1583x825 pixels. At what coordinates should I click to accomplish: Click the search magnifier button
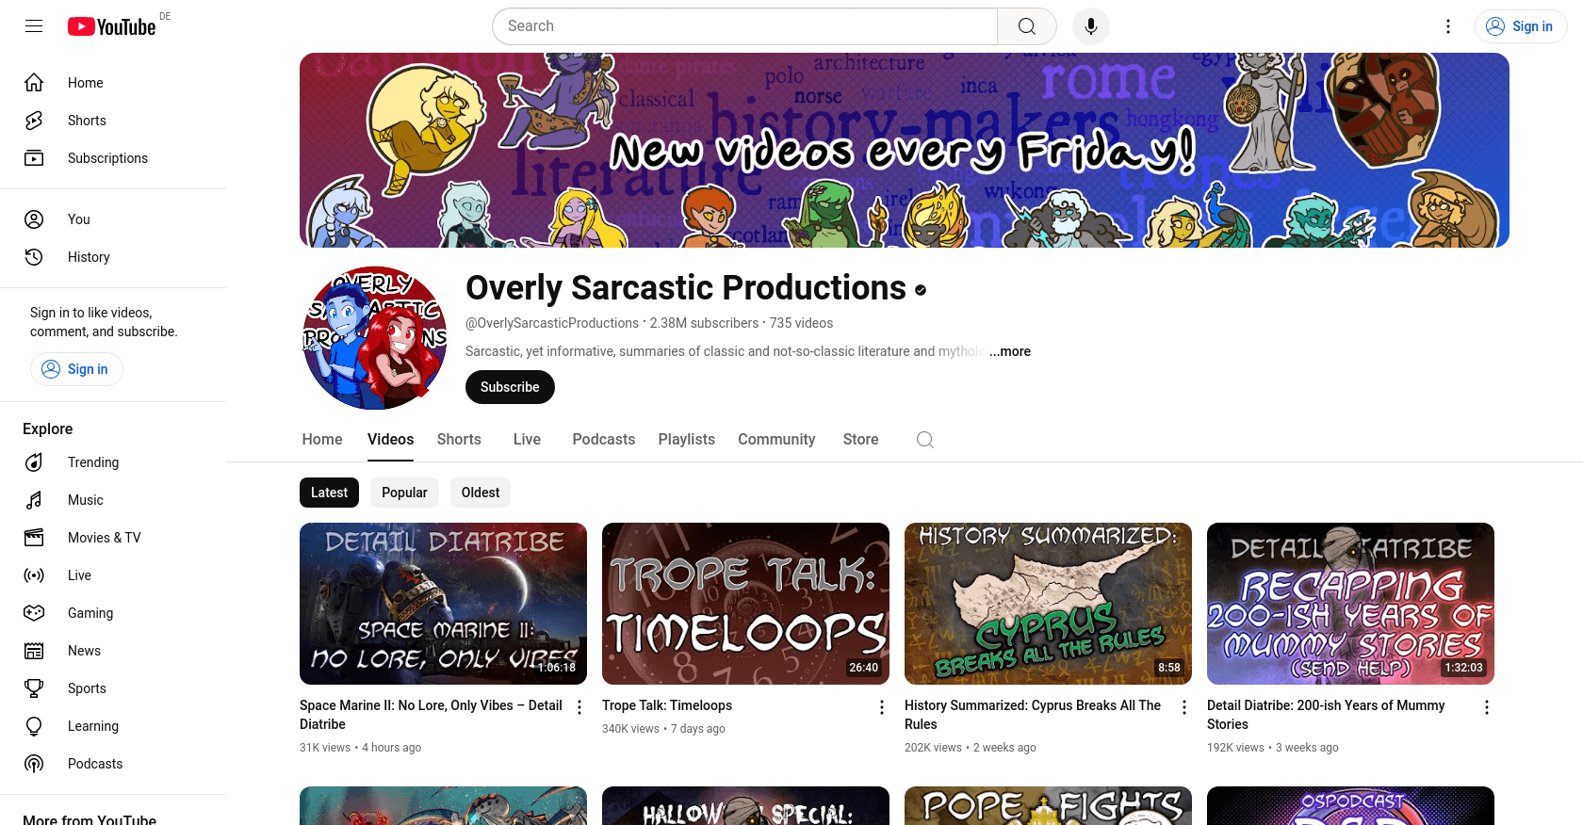coord(1027,26)
